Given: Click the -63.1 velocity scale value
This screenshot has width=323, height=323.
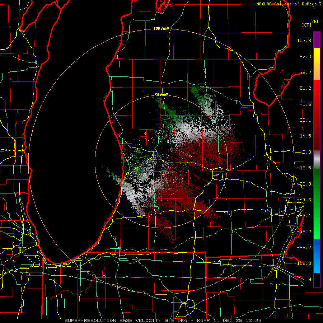Looking at the screenshot, I should [304, 216].
